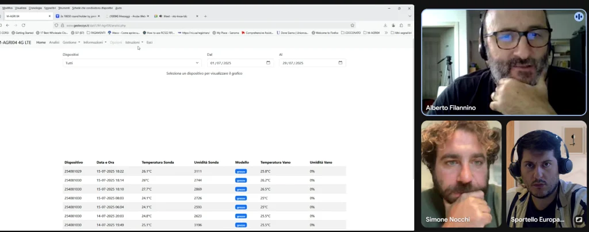Open the Istruzioni navbar dropdown
589x232 pixels.
point(134,42)
